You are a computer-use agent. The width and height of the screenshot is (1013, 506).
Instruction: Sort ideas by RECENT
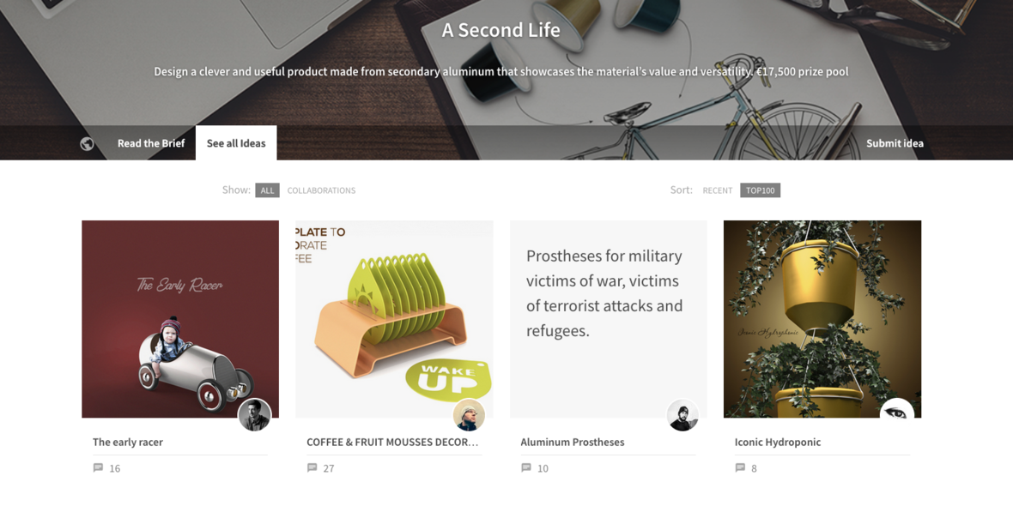click(718, 190)
